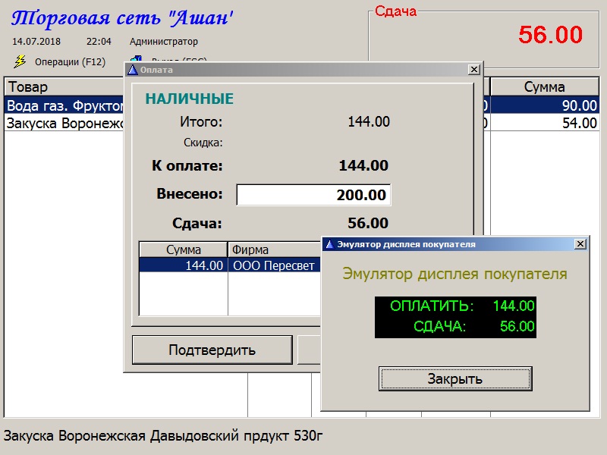Click the Эмулятор дисплея покупателя title icon
Screen dimensions: 607x455
[x=329, y=244]
